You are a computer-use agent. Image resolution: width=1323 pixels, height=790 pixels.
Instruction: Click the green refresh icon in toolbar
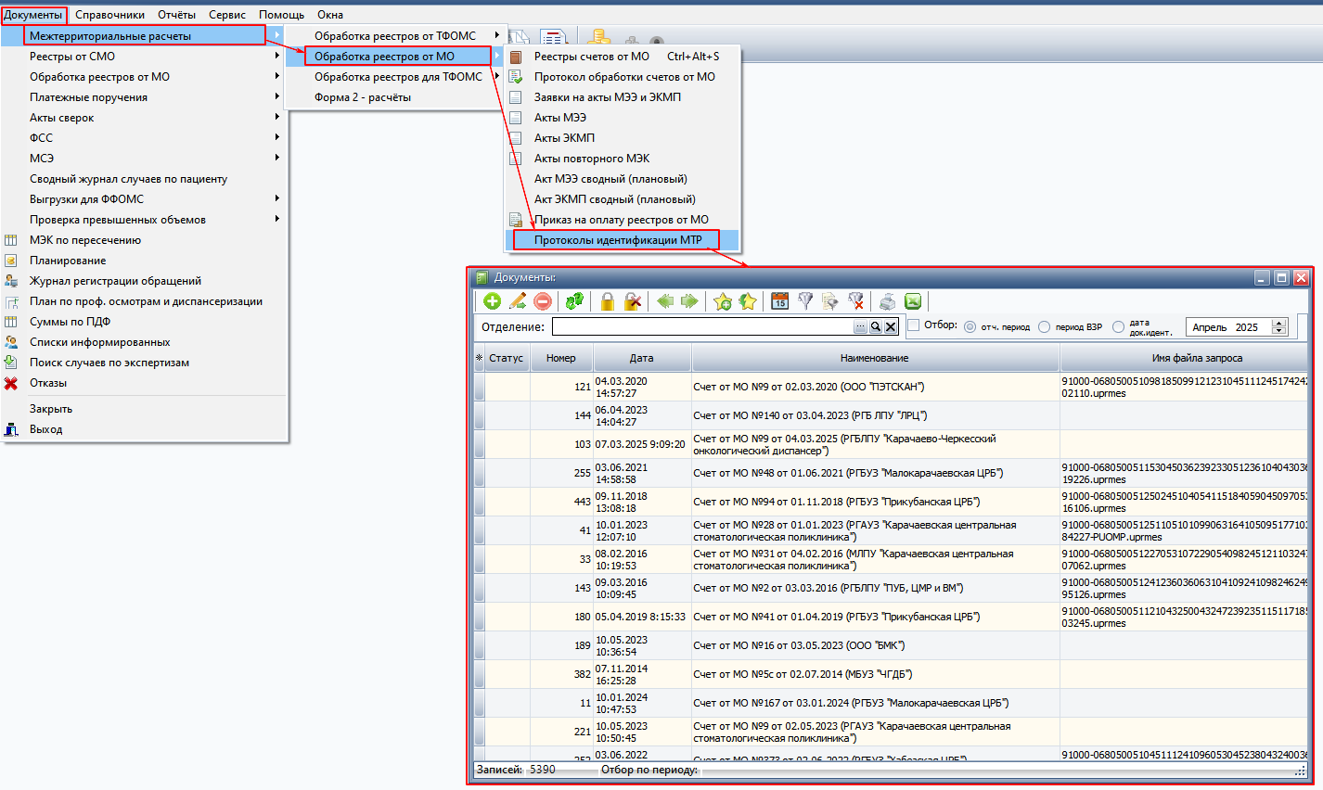click(575, 301)
